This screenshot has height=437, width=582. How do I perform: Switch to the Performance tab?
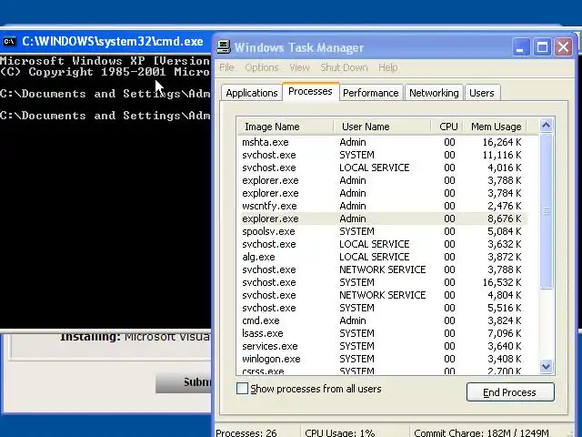pyautogui.click(x=371, y=93)
